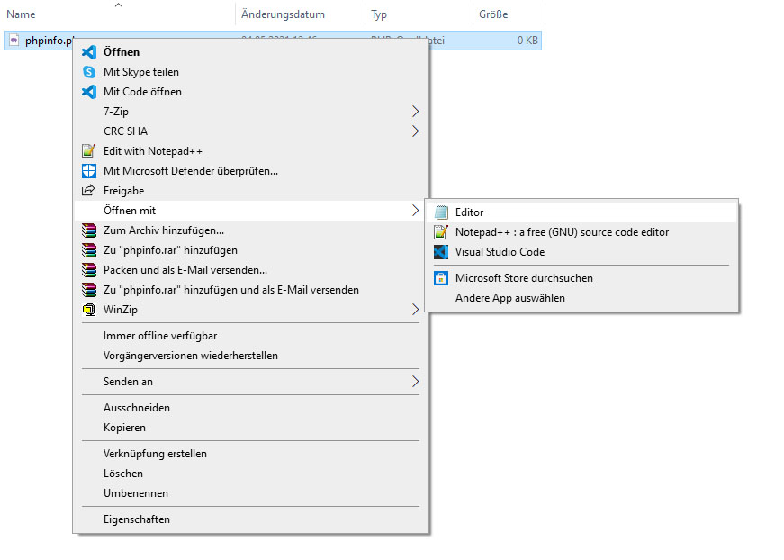Click the Editor notepad icon in the submenu

(x=441, y=212)
